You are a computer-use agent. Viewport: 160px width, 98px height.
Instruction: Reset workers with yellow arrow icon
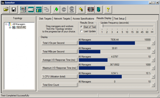(x=81, y=9)
